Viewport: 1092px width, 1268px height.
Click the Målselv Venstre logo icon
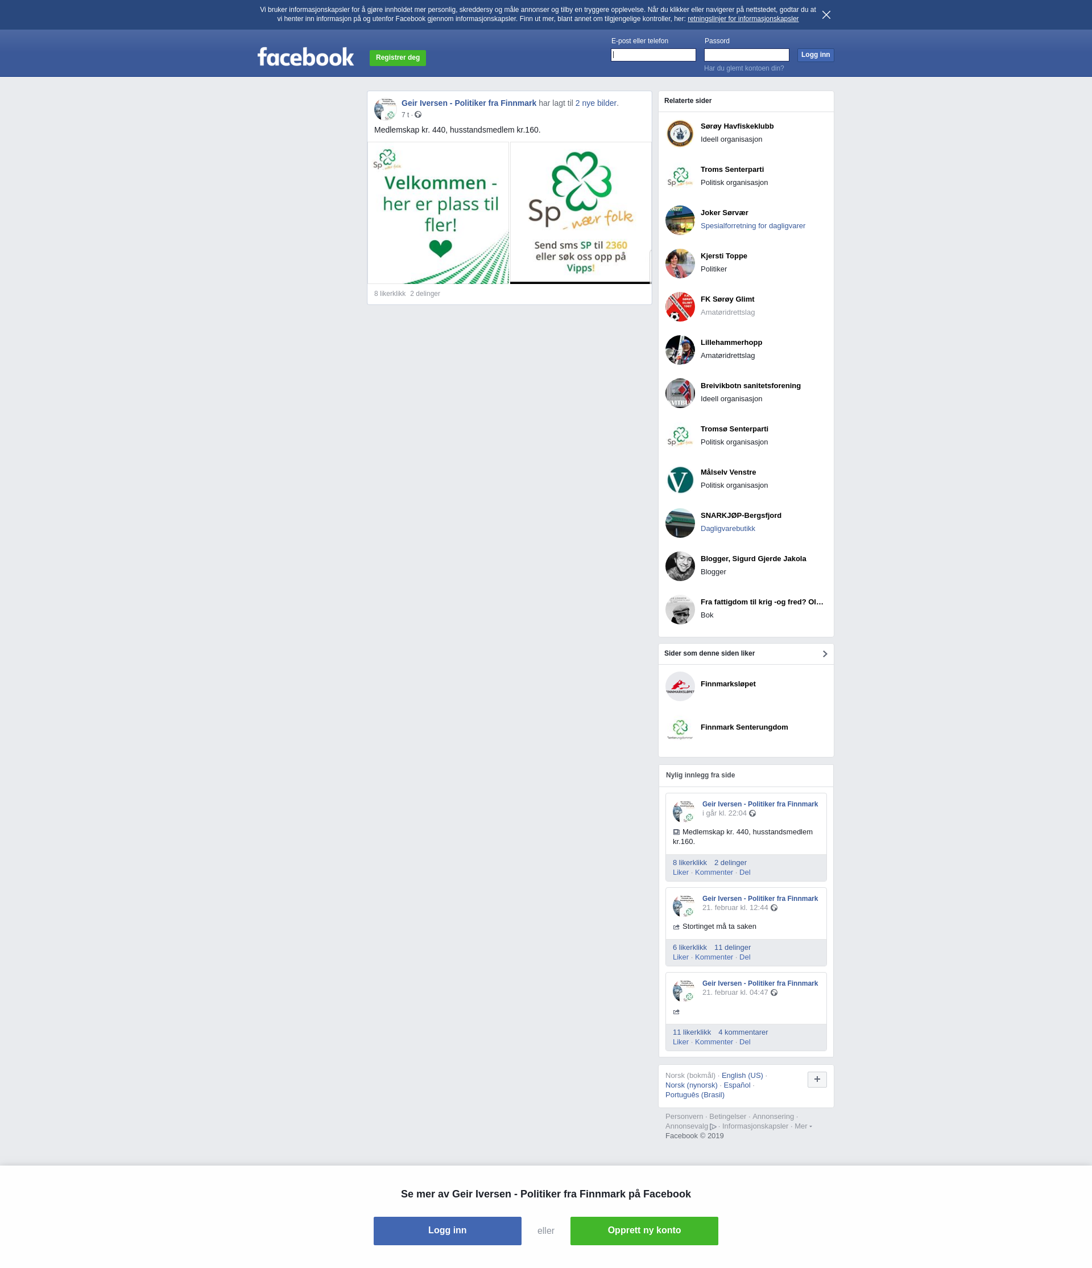tap(680, 479)
